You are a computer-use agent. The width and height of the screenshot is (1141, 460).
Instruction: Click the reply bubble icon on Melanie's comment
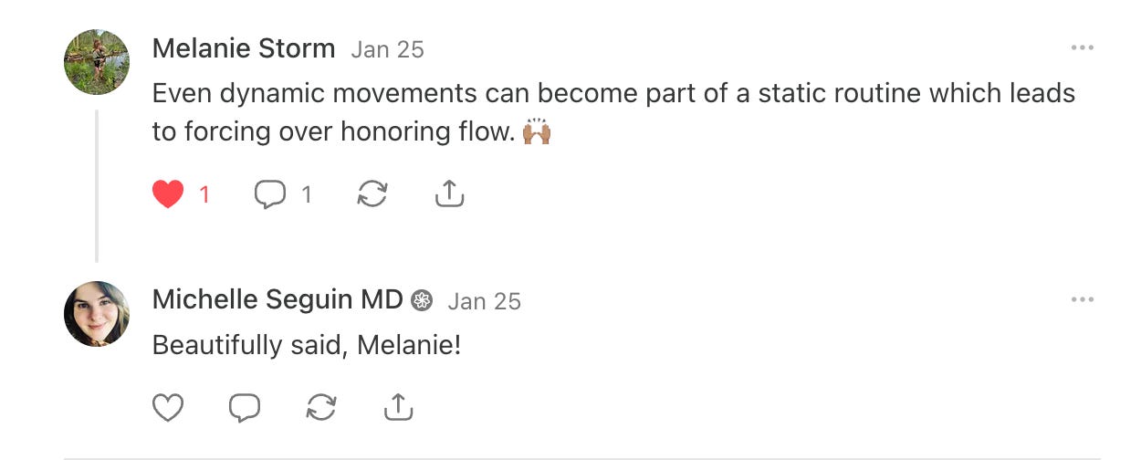[270, 194]
